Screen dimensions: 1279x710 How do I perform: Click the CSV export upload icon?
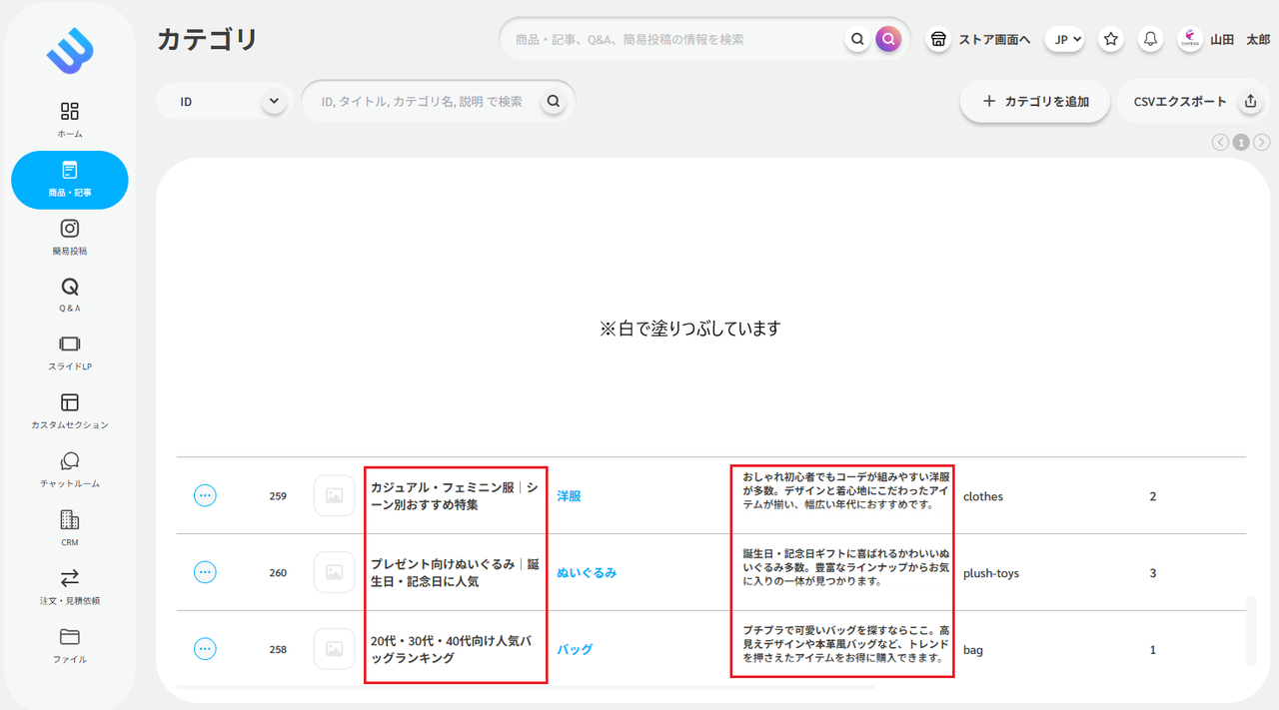tap(1249, 101)
